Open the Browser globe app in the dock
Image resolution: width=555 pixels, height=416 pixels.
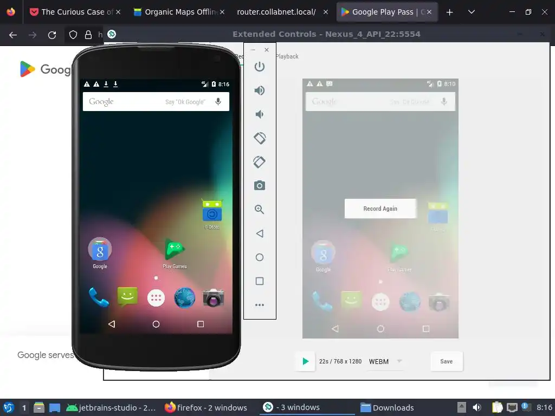(184, 298)
